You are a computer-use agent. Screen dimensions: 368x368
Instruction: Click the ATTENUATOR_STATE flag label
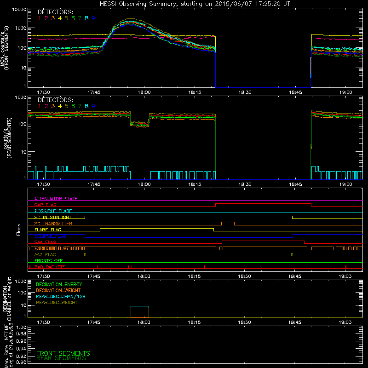coord(56,199)
